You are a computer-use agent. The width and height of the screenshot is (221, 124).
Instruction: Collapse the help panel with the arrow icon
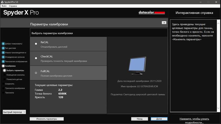coord(164,23)
